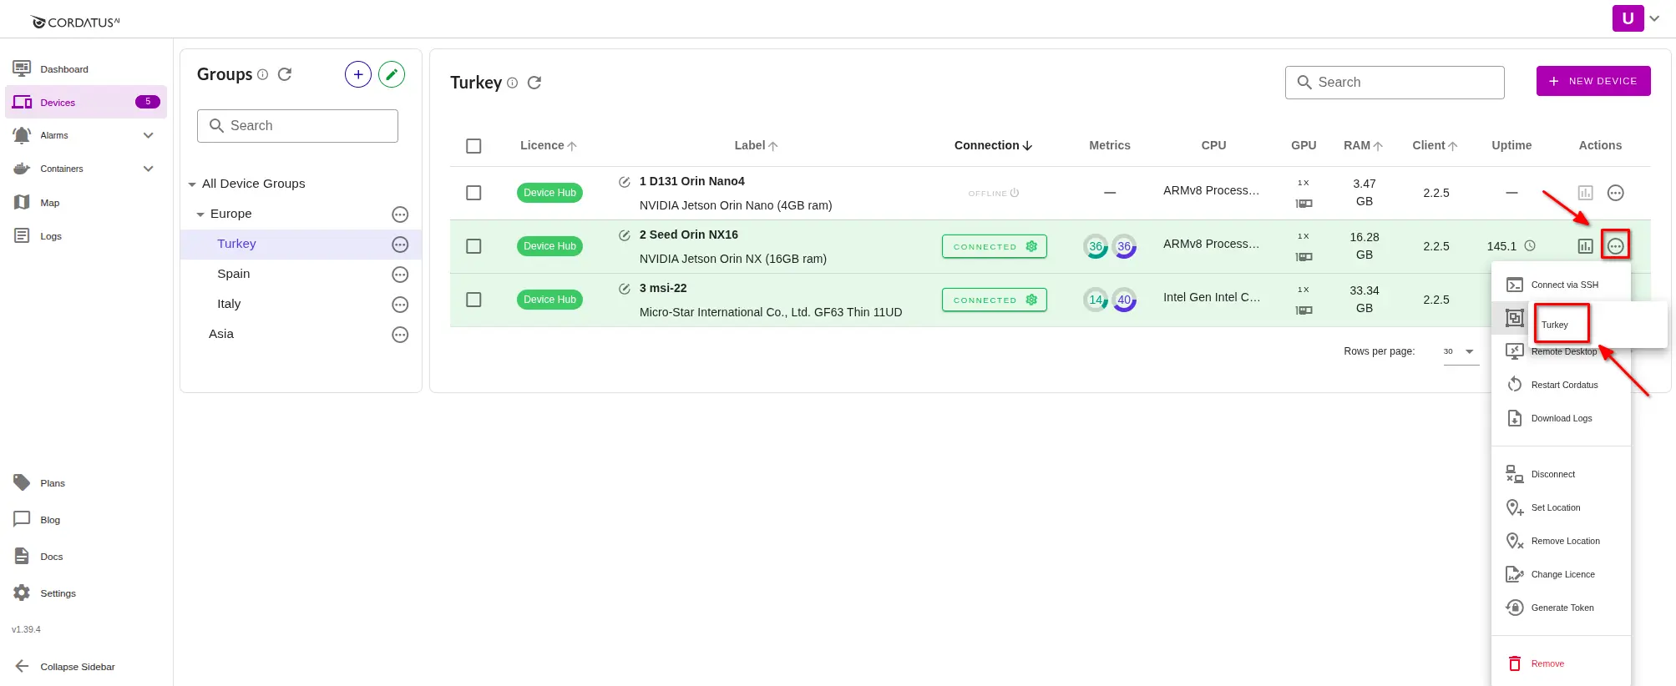Tick the checkbox for msi-22 device
1676x686 pixels.
pos(473,300)
